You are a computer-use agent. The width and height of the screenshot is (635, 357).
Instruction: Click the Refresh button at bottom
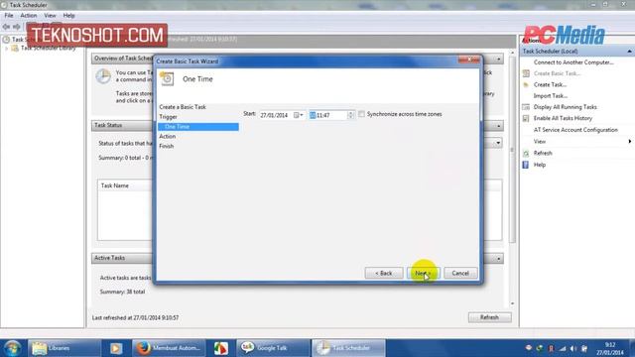(489, 317)
